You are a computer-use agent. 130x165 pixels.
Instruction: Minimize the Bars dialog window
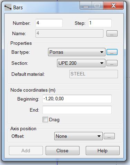(86, 6)
